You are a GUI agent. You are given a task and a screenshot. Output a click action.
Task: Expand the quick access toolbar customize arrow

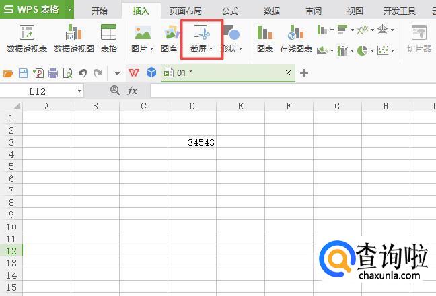coord(117,74)
